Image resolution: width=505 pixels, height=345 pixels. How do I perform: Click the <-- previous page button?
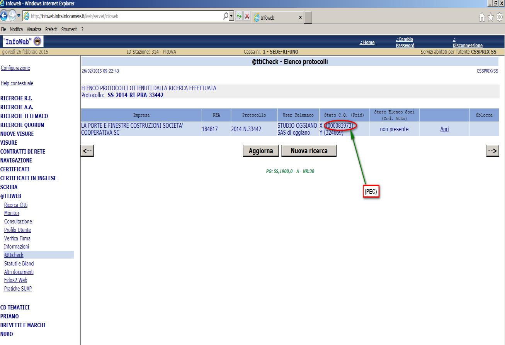[87, 151]
